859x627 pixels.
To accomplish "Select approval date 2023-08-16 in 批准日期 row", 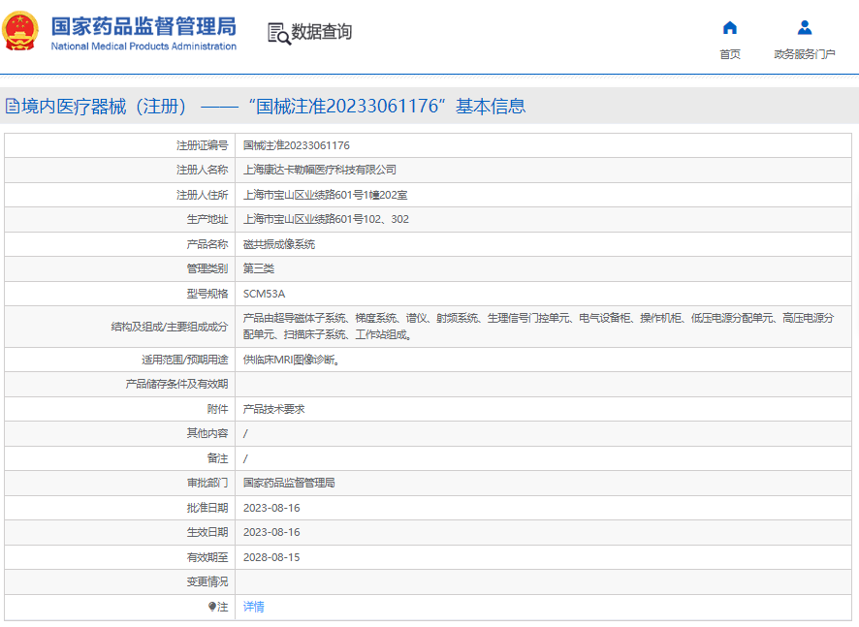I will (x=271, y=508).
